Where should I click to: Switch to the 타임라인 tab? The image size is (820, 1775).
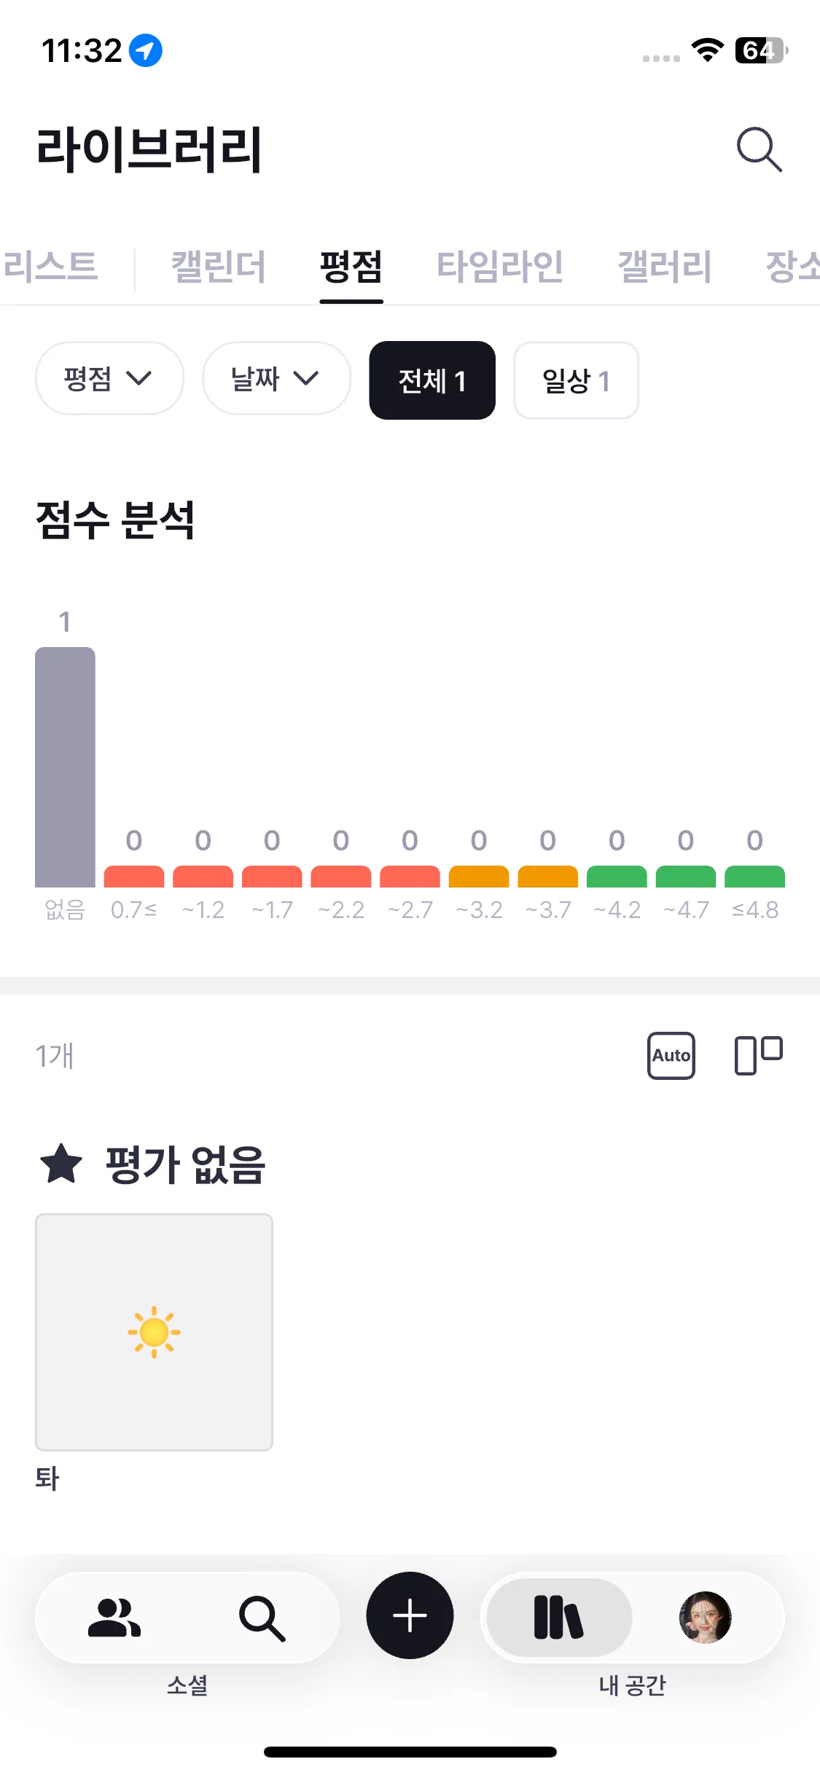pos(500,267)
